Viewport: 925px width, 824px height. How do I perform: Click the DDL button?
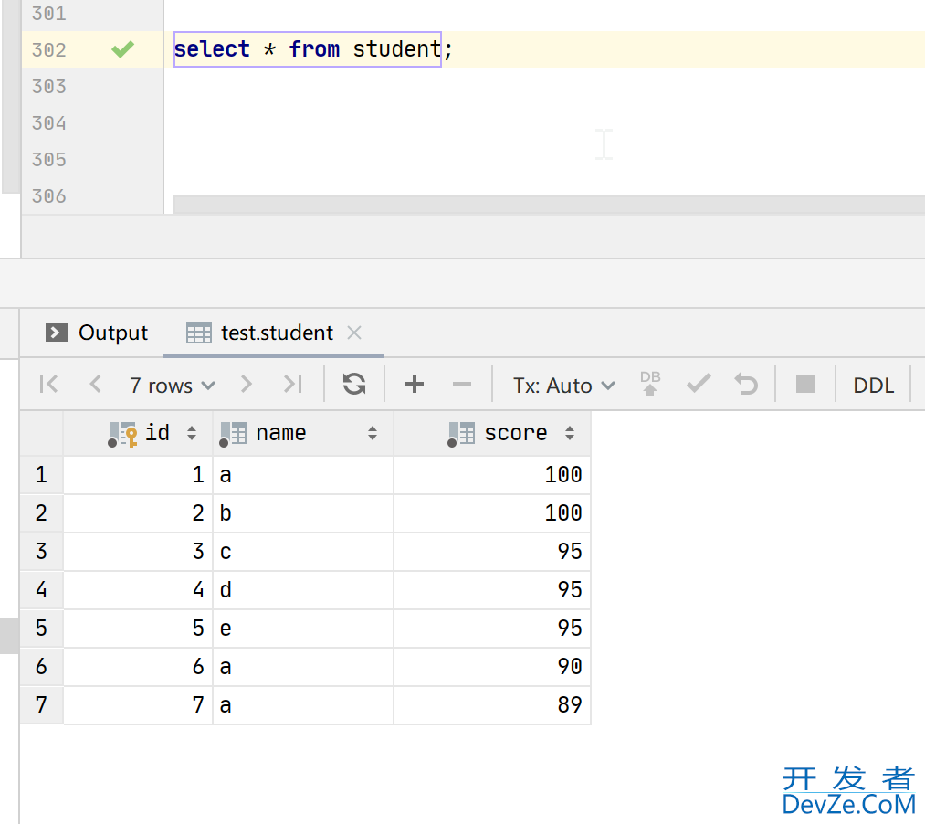click(873, 386)
